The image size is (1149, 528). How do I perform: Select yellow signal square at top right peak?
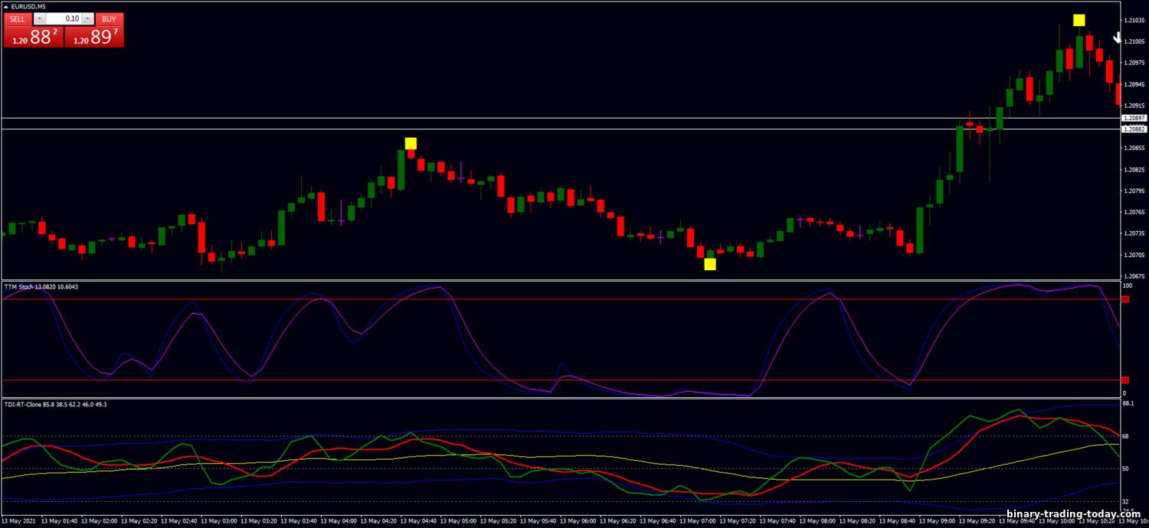[x=1079, y=20]
